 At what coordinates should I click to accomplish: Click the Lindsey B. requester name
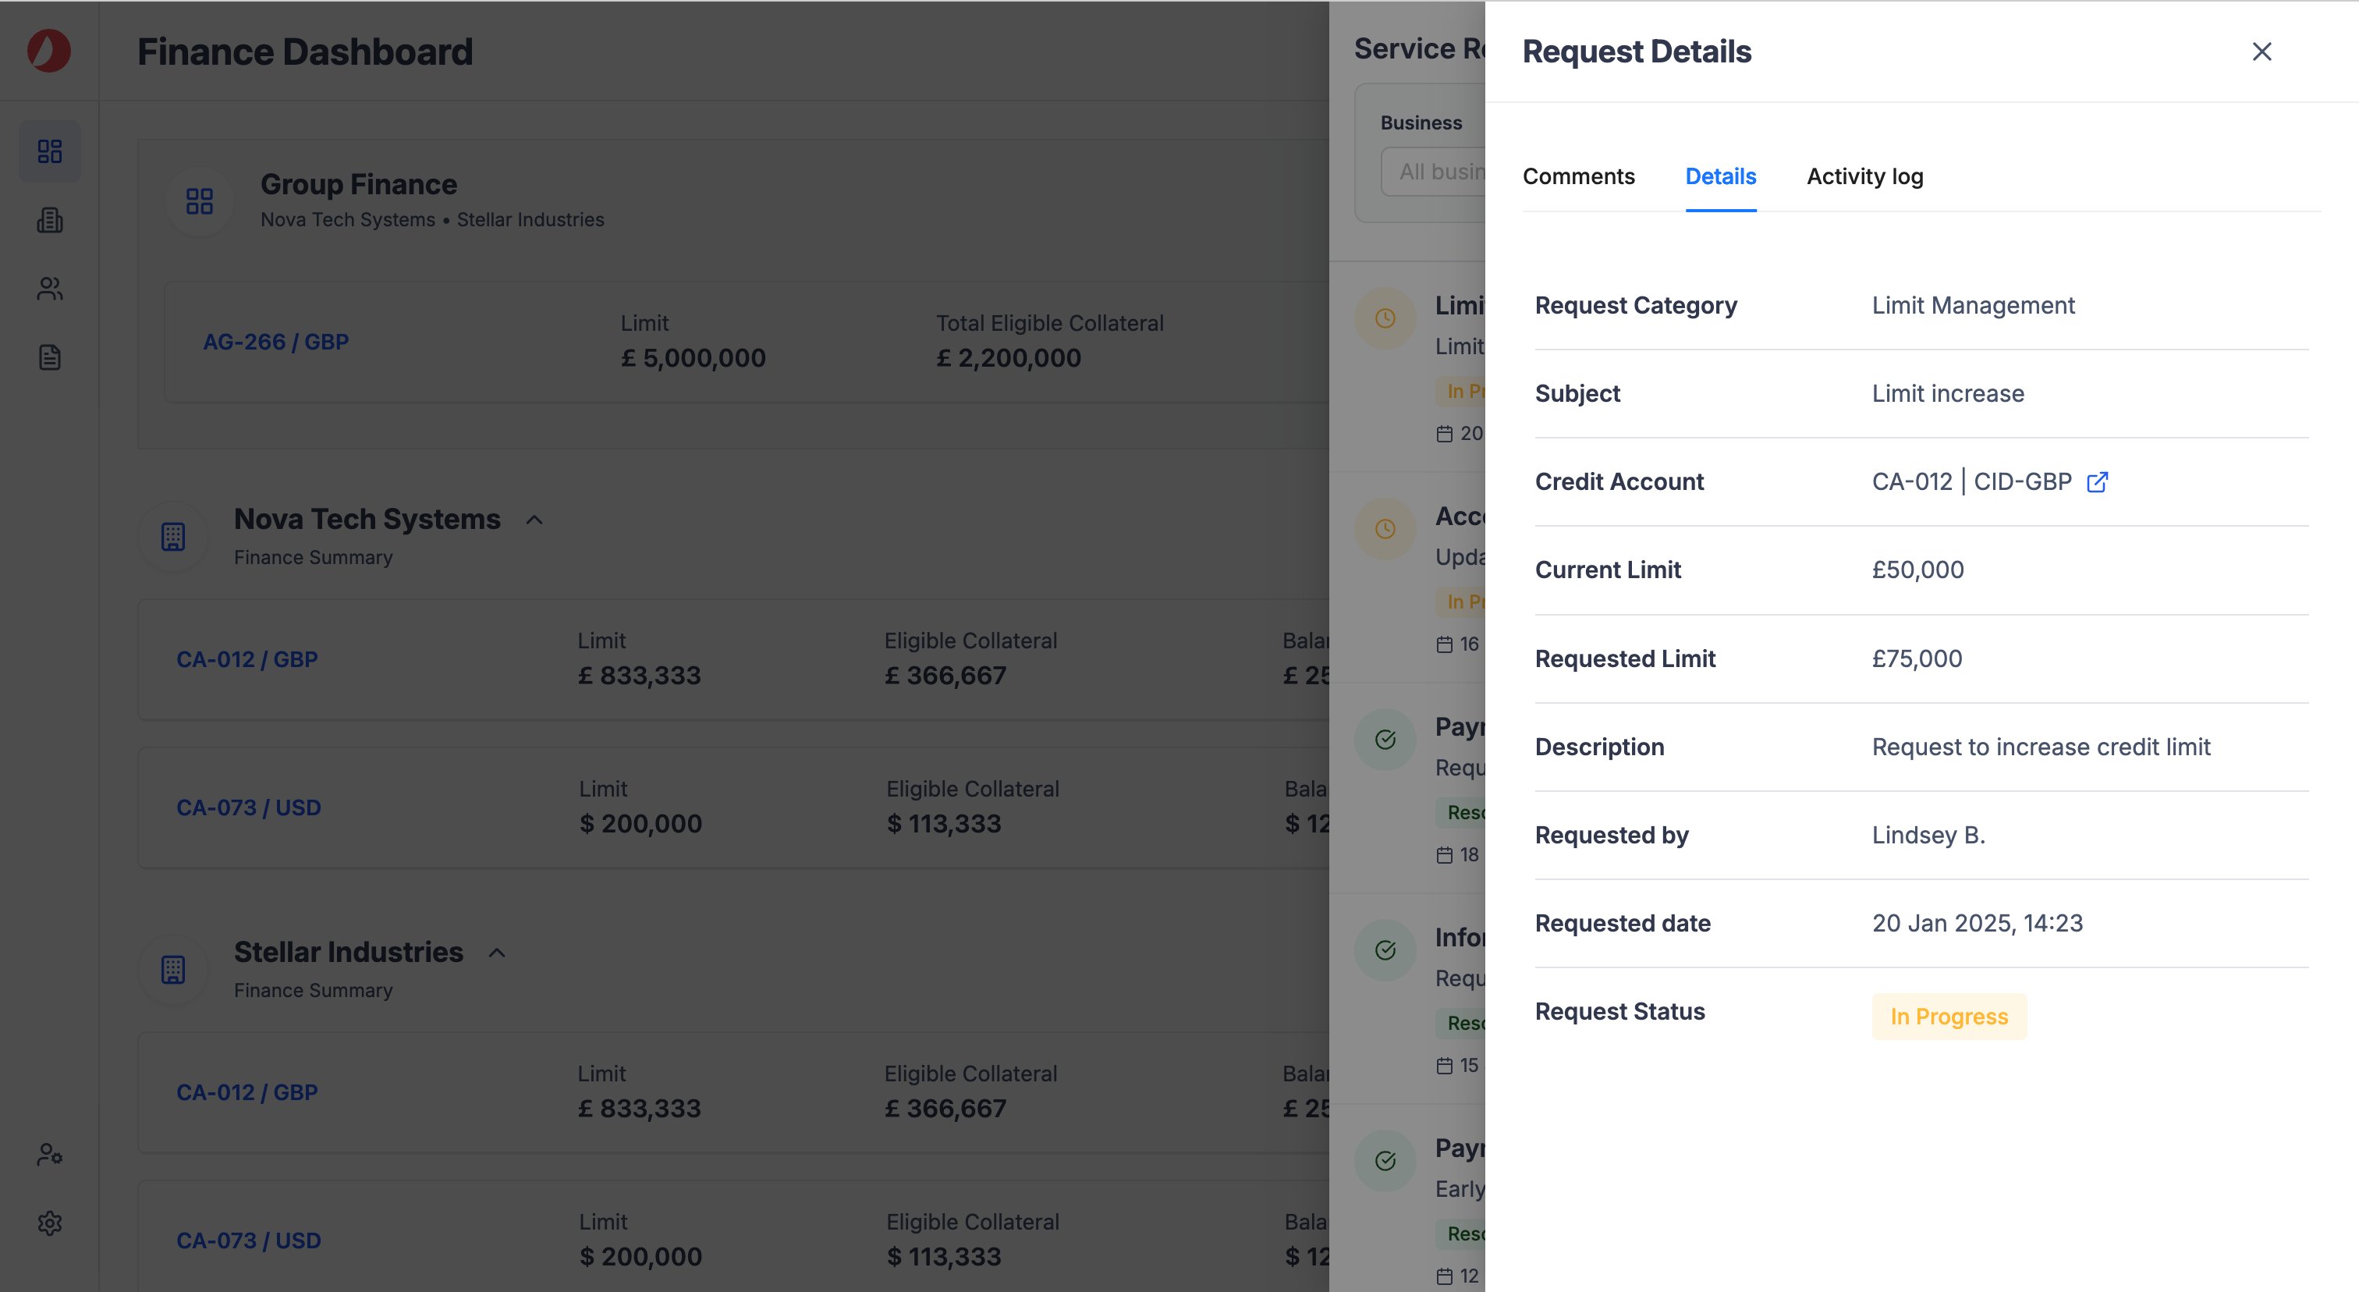pyautogui.click(x=1928, y=835)
